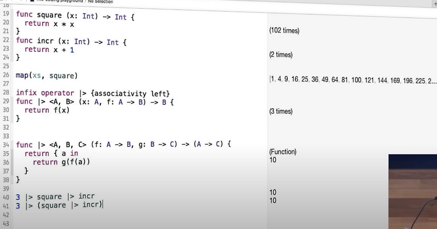Click the 'func |> <A, B, C>' declaration line
The height and width of the screenshot is (229, 437).
point(124,145)
